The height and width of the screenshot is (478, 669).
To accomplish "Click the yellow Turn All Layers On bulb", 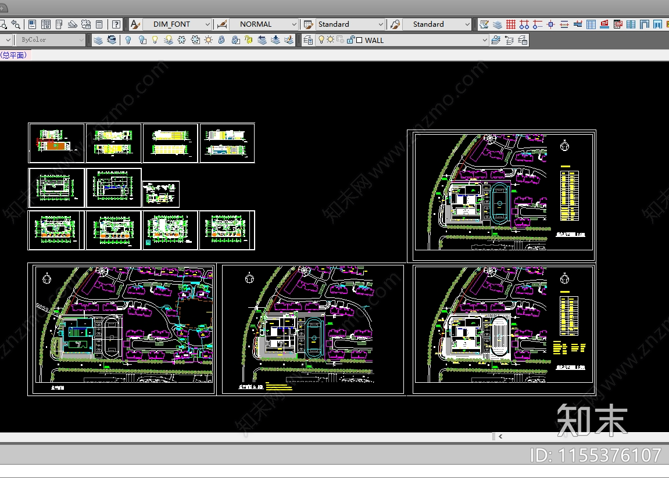I will 155,40.
